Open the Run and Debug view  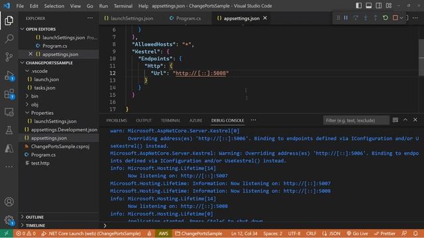point(9,75)
